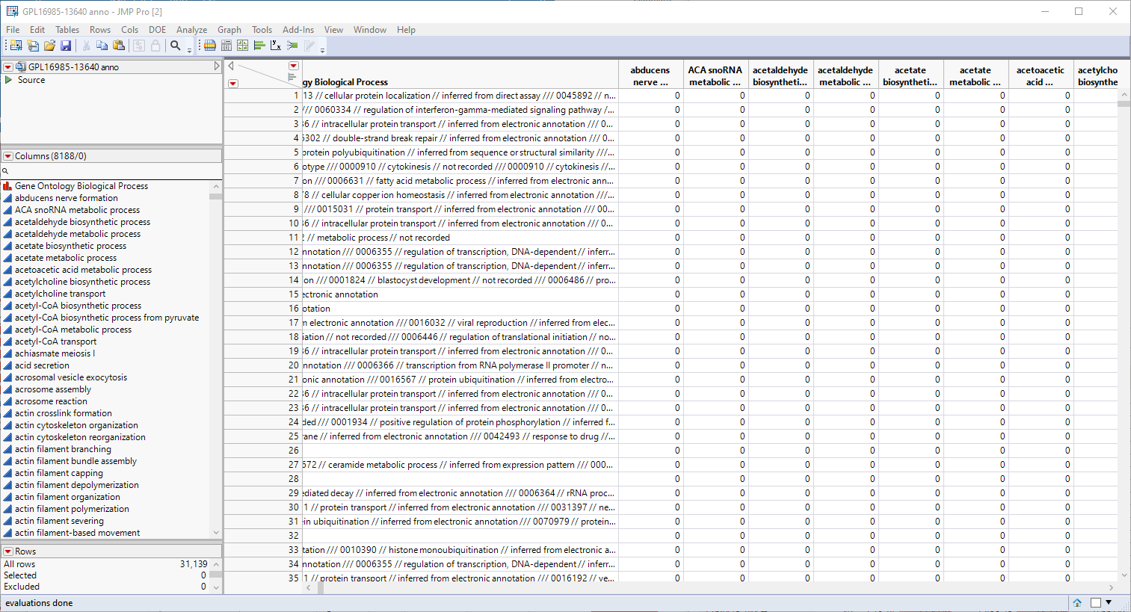This screenshot has width=1131, height=612.
Task: Click the column search input field
Action: 112,171
